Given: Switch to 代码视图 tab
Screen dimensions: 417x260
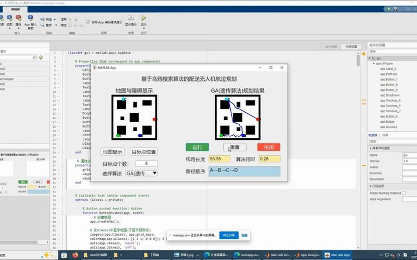Looking at the screenshot, I should [351, 46].
